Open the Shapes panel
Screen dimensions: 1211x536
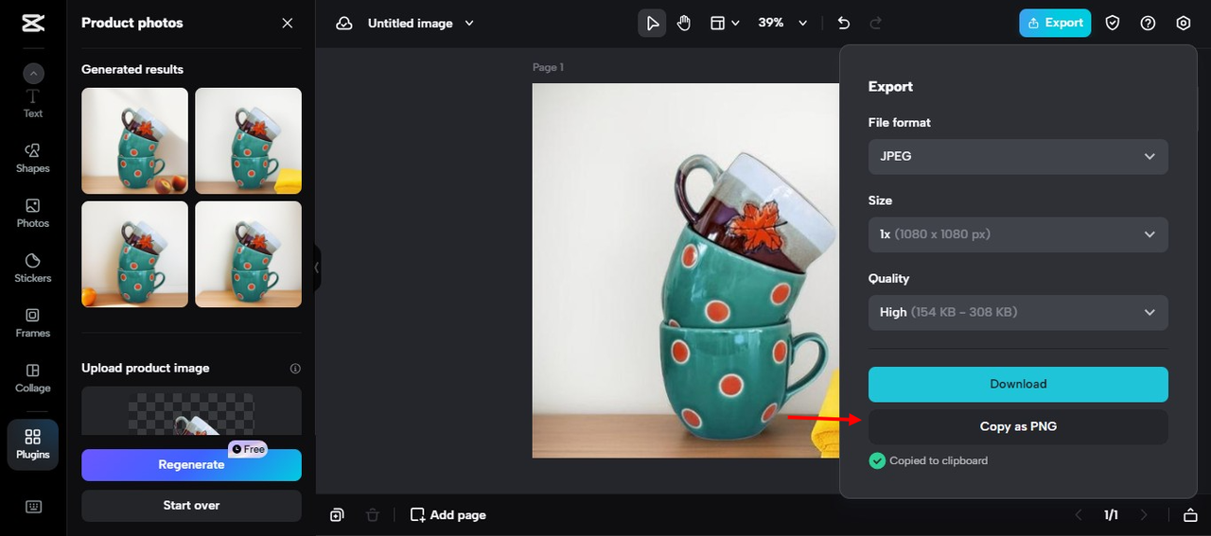[33, 158]
